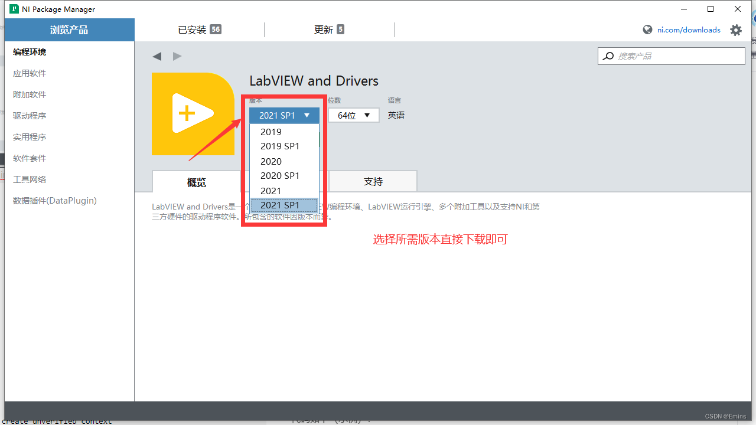The image size is (756, 425).
Task: Open ni.com/downloads link
Action: 689,30
